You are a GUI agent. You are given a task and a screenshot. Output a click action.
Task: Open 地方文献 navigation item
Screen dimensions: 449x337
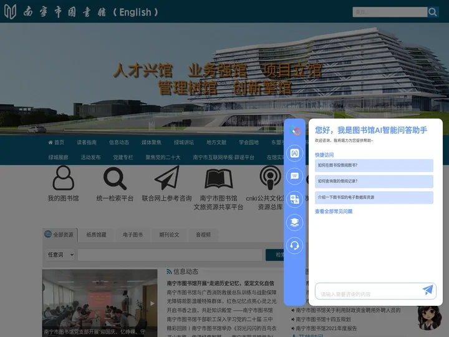point(216,142)
